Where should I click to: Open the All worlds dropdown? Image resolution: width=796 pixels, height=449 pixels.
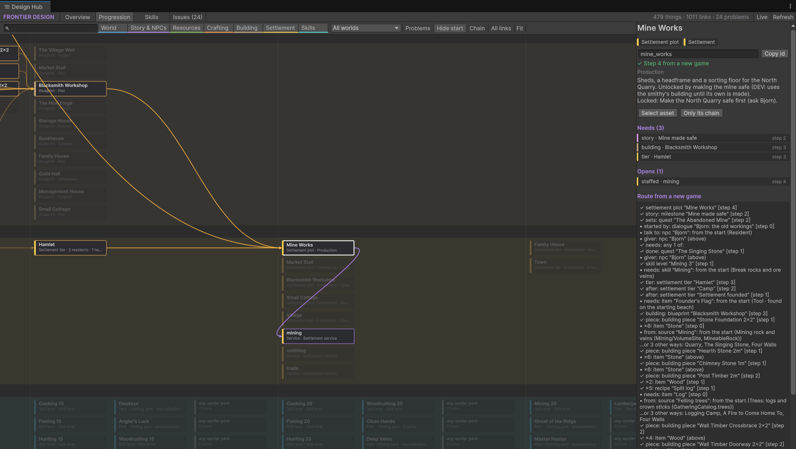pyautogui.click(x=366, y=28)
